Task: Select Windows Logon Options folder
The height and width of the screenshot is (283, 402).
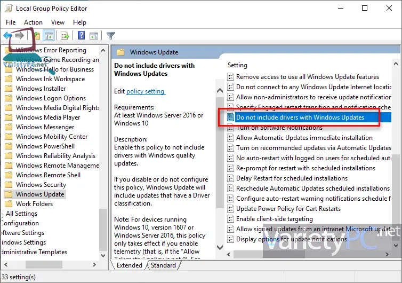Action: point(51,98)
